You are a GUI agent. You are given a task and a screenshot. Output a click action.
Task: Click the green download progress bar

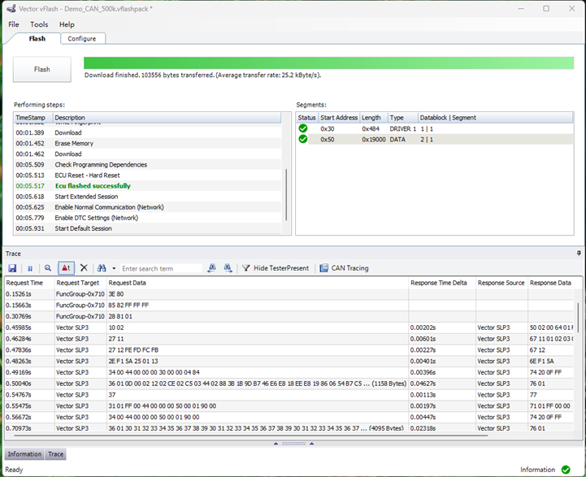coord(329,63)
